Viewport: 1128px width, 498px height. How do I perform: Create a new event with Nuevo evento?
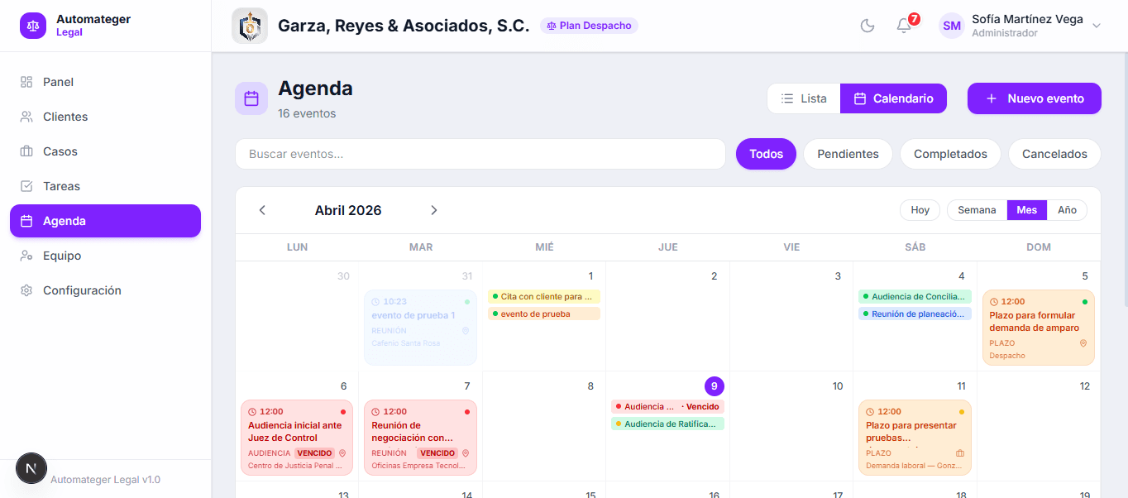click(1034, 98)
